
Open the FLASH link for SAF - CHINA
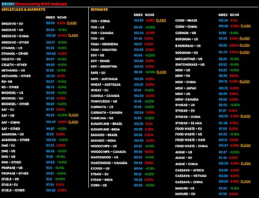73,122
